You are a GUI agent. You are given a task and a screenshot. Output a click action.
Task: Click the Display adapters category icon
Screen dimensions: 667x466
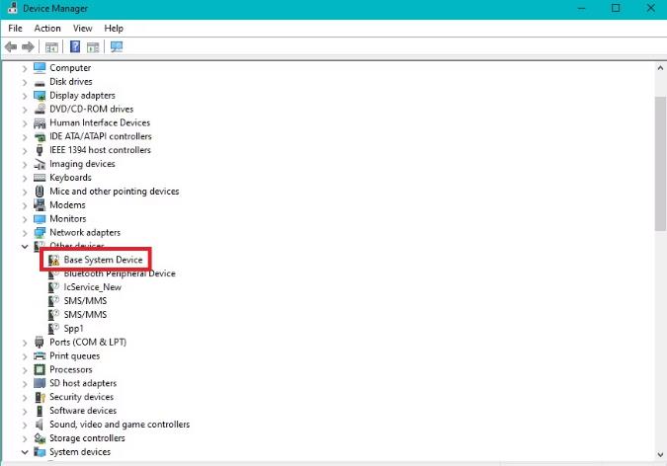pos(40,95)
